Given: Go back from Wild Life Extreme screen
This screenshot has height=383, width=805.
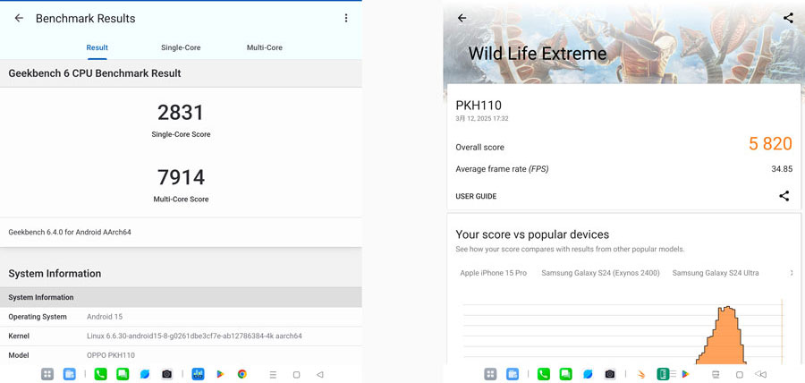Looking at the screenshot, I should pos(462,19).
